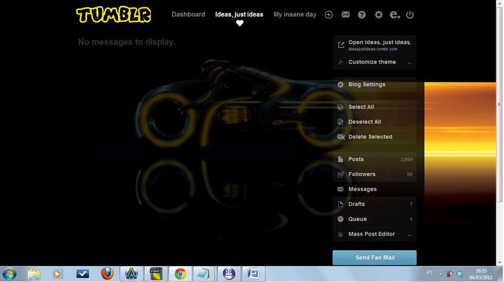
Task: Open Queue section
Action: pos(374,219)
